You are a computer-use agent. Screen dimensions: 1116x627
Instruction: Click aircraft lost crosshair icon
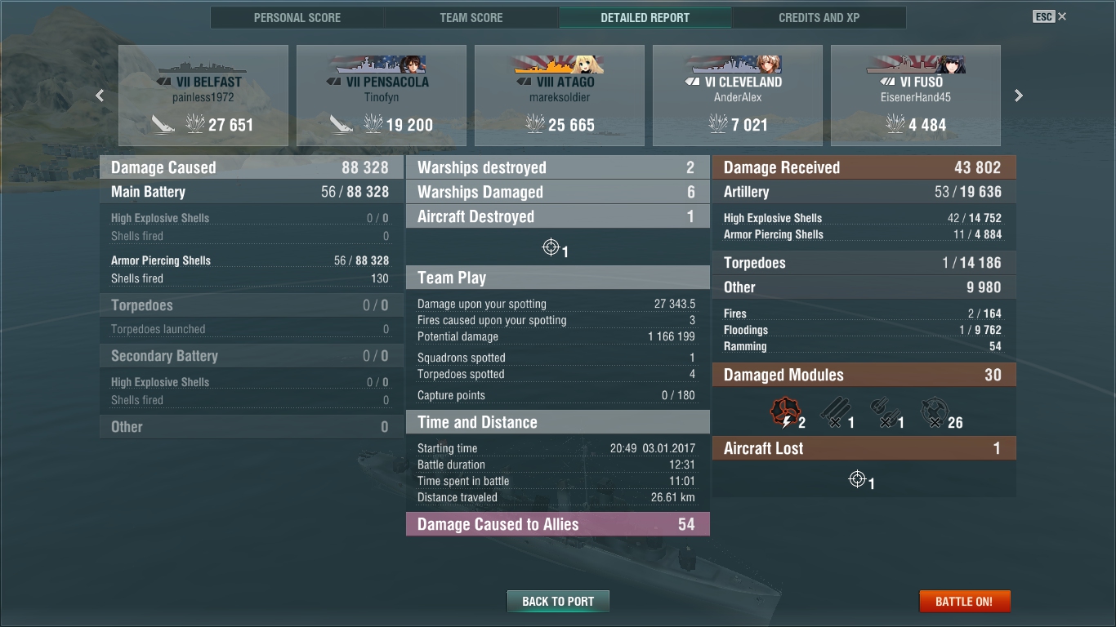[x=857, y=479]
